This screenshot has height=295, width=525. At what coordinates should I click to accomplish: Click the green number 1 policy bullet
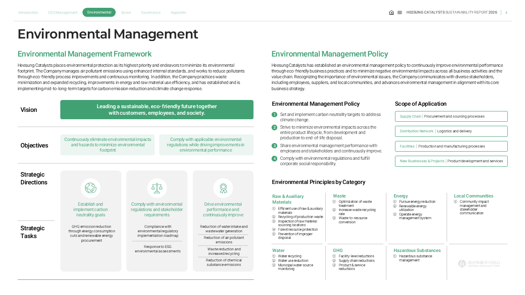click(x=274, y=115)
